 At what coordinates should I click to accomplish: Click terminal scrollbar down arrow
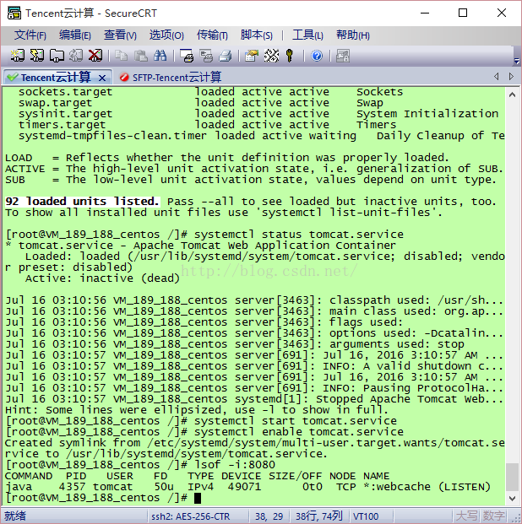(512, 499)
